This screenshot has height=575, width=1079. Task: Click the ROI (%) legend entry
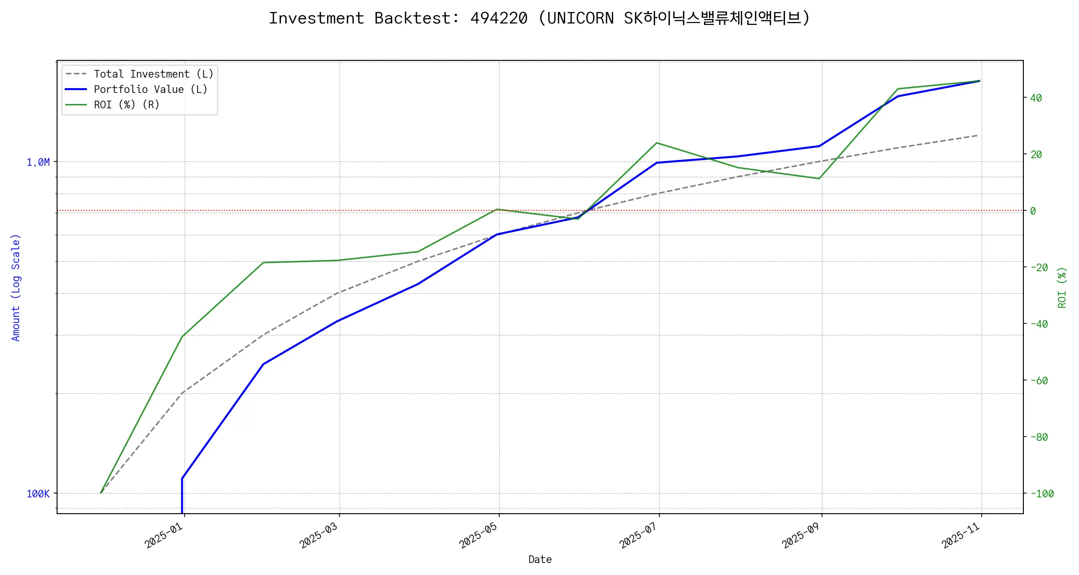[127, 105]
